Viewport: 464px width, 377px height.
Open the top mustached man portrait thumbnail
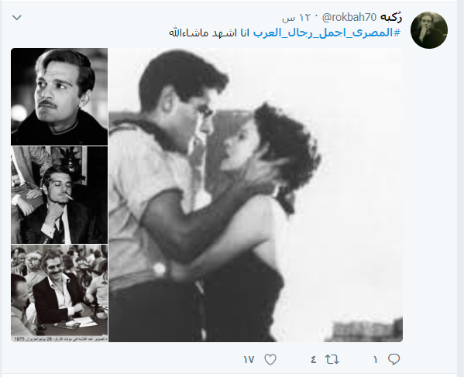click(59, 97)
